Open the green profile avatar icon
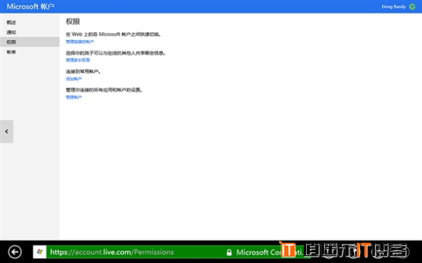The height and width of the screenshot is (263, 422). [412, 6]
